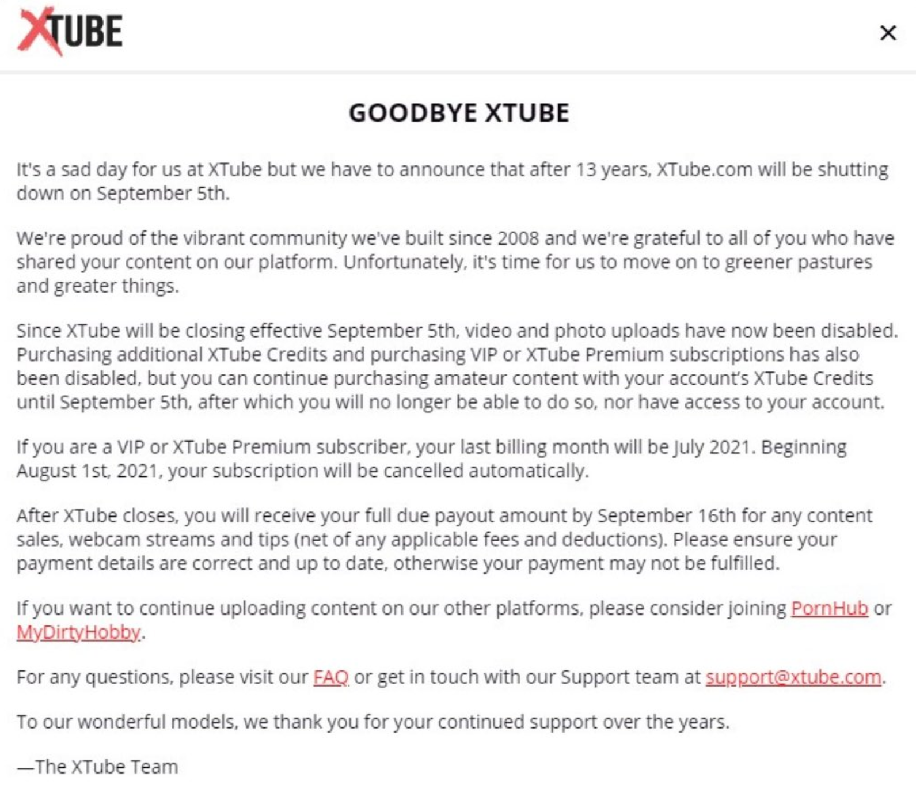
Task: Click 'August 1st, 2021' cancellation date text
Action: (87, 471)
